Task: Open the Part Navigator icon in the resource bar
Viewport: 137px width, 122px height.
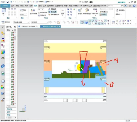Action: point(3,46)
